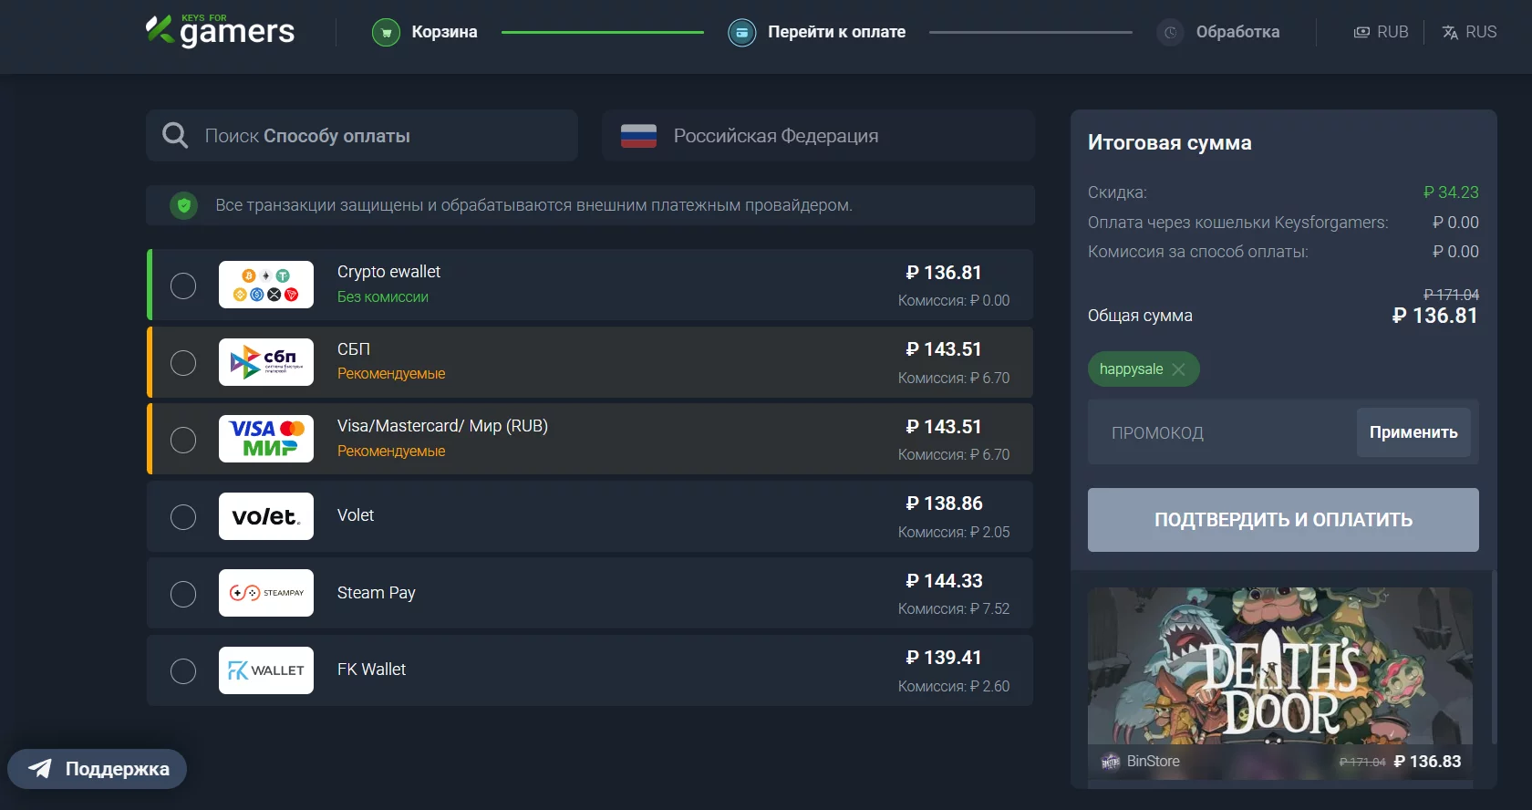The image size is (1532, 810).
Task: Click the BinStore seller name
Action: tap(1153, 762)
